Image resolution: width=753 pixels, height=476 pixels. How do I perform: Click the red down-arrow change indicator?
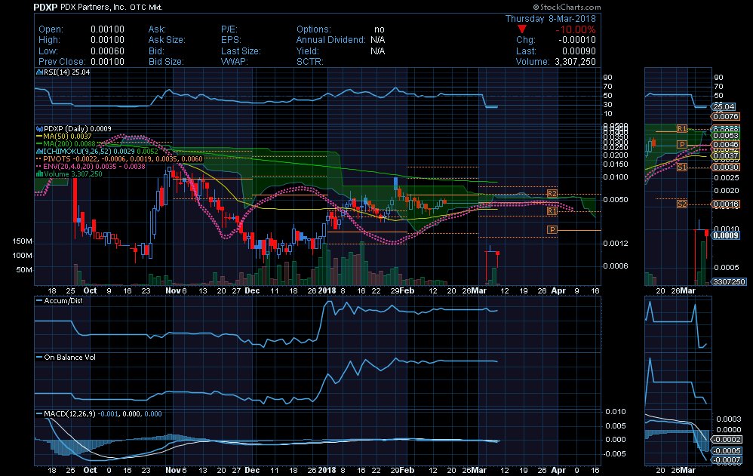point(521,29)
